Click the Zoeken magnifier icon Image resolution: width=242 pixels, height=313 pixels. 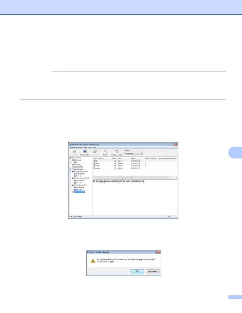(x=105, y=151)
